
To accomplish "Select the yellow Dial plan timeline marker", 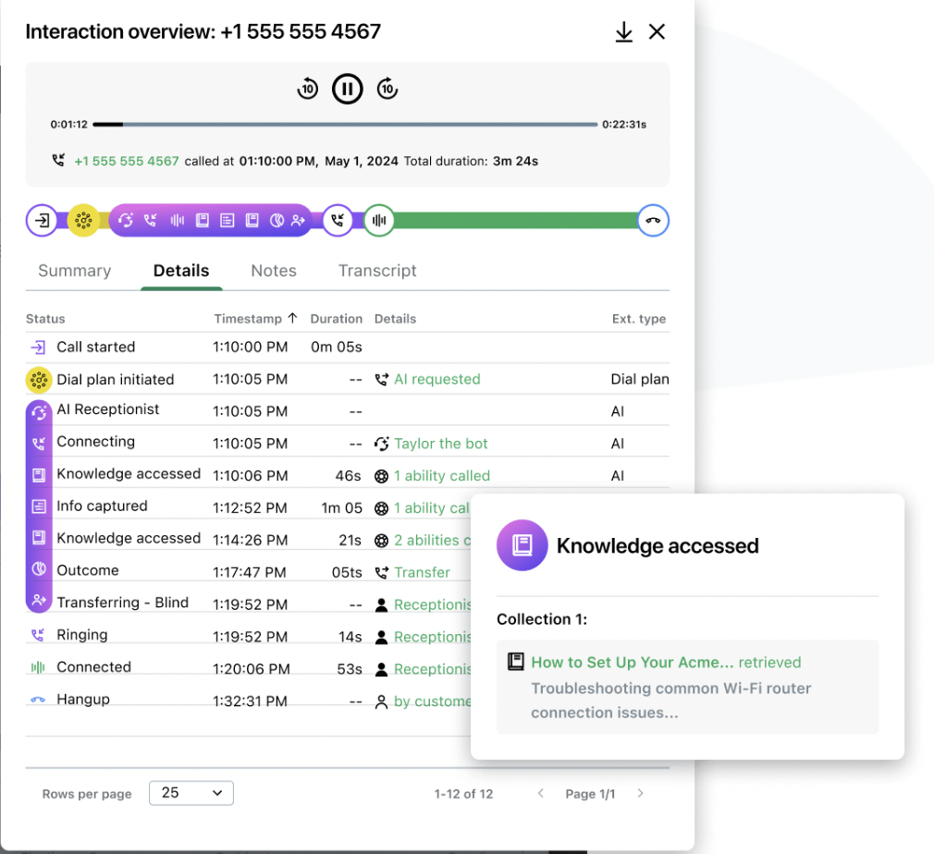I will coord(83,220).
